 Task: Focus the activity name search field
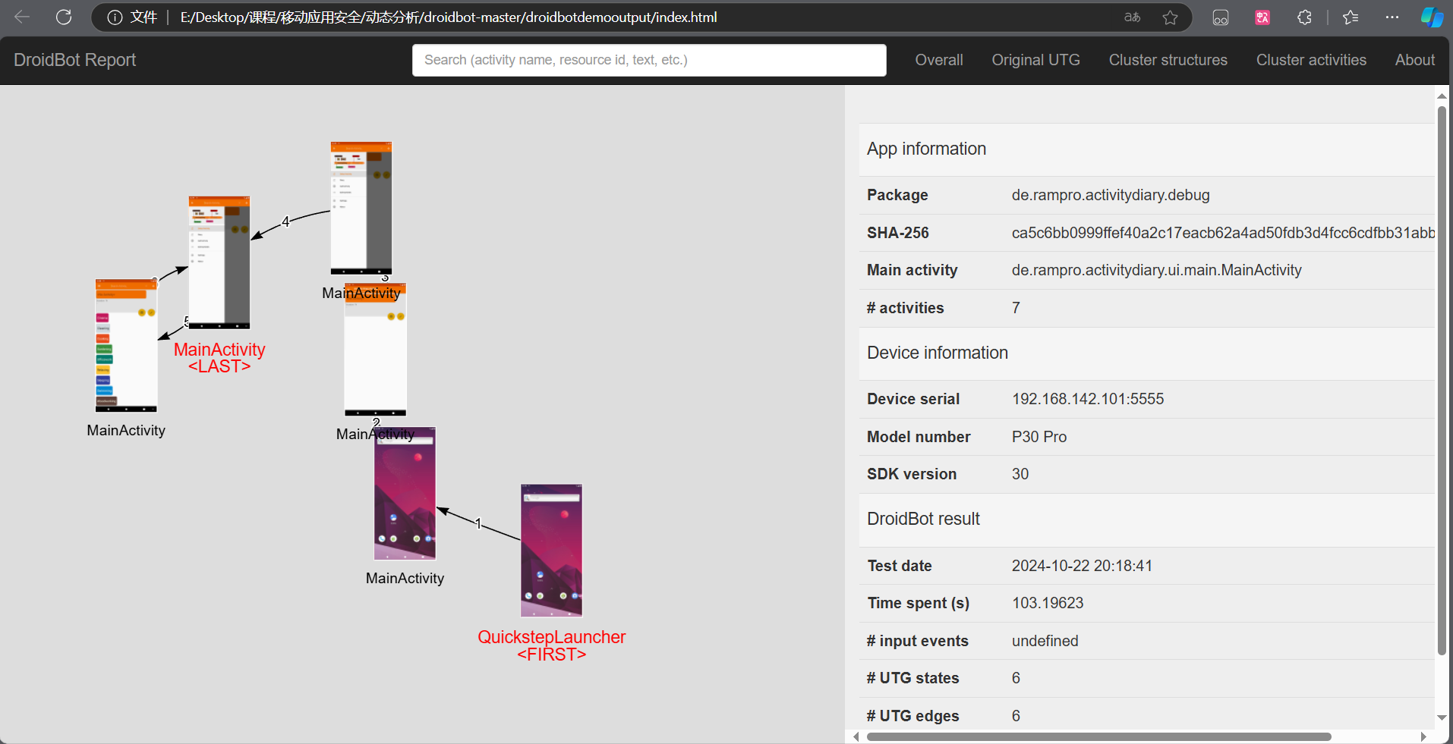tap(648, 60)
